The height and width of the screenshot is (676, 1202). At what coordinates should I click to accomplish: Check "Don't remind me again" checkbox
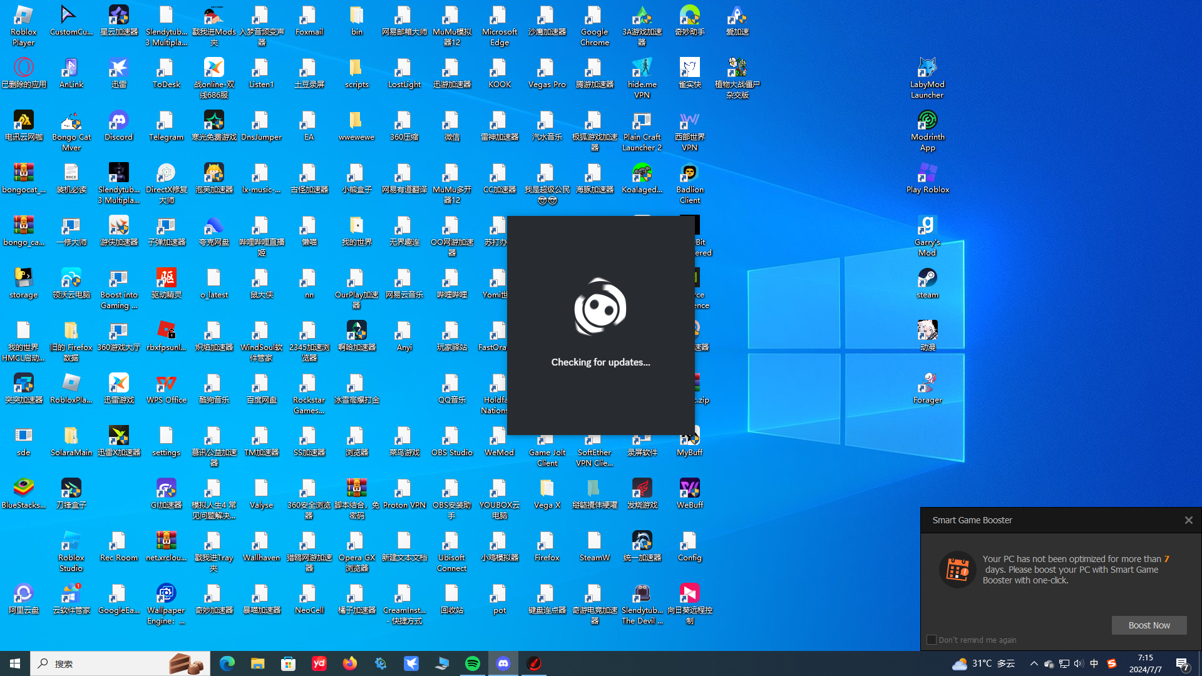click(x=932, y=640)
